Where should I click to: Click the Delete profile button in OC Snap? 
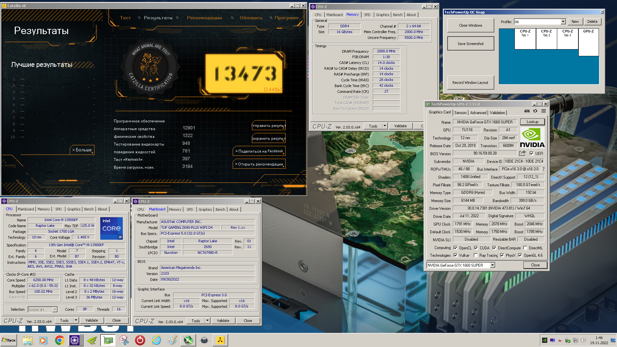click(592, 22)
